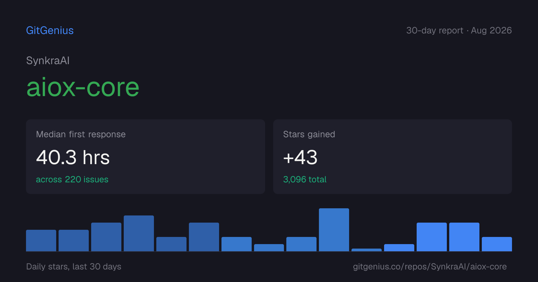The width and height of the screenshot is (538, 282).
Task: Open the Median first response card
Action: (146, 157)
